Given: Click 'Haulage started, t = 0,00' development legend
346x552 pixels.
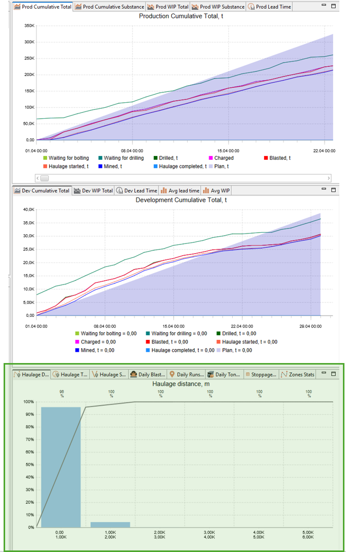Looking at the screenshot, I should (x=247, y=342).
